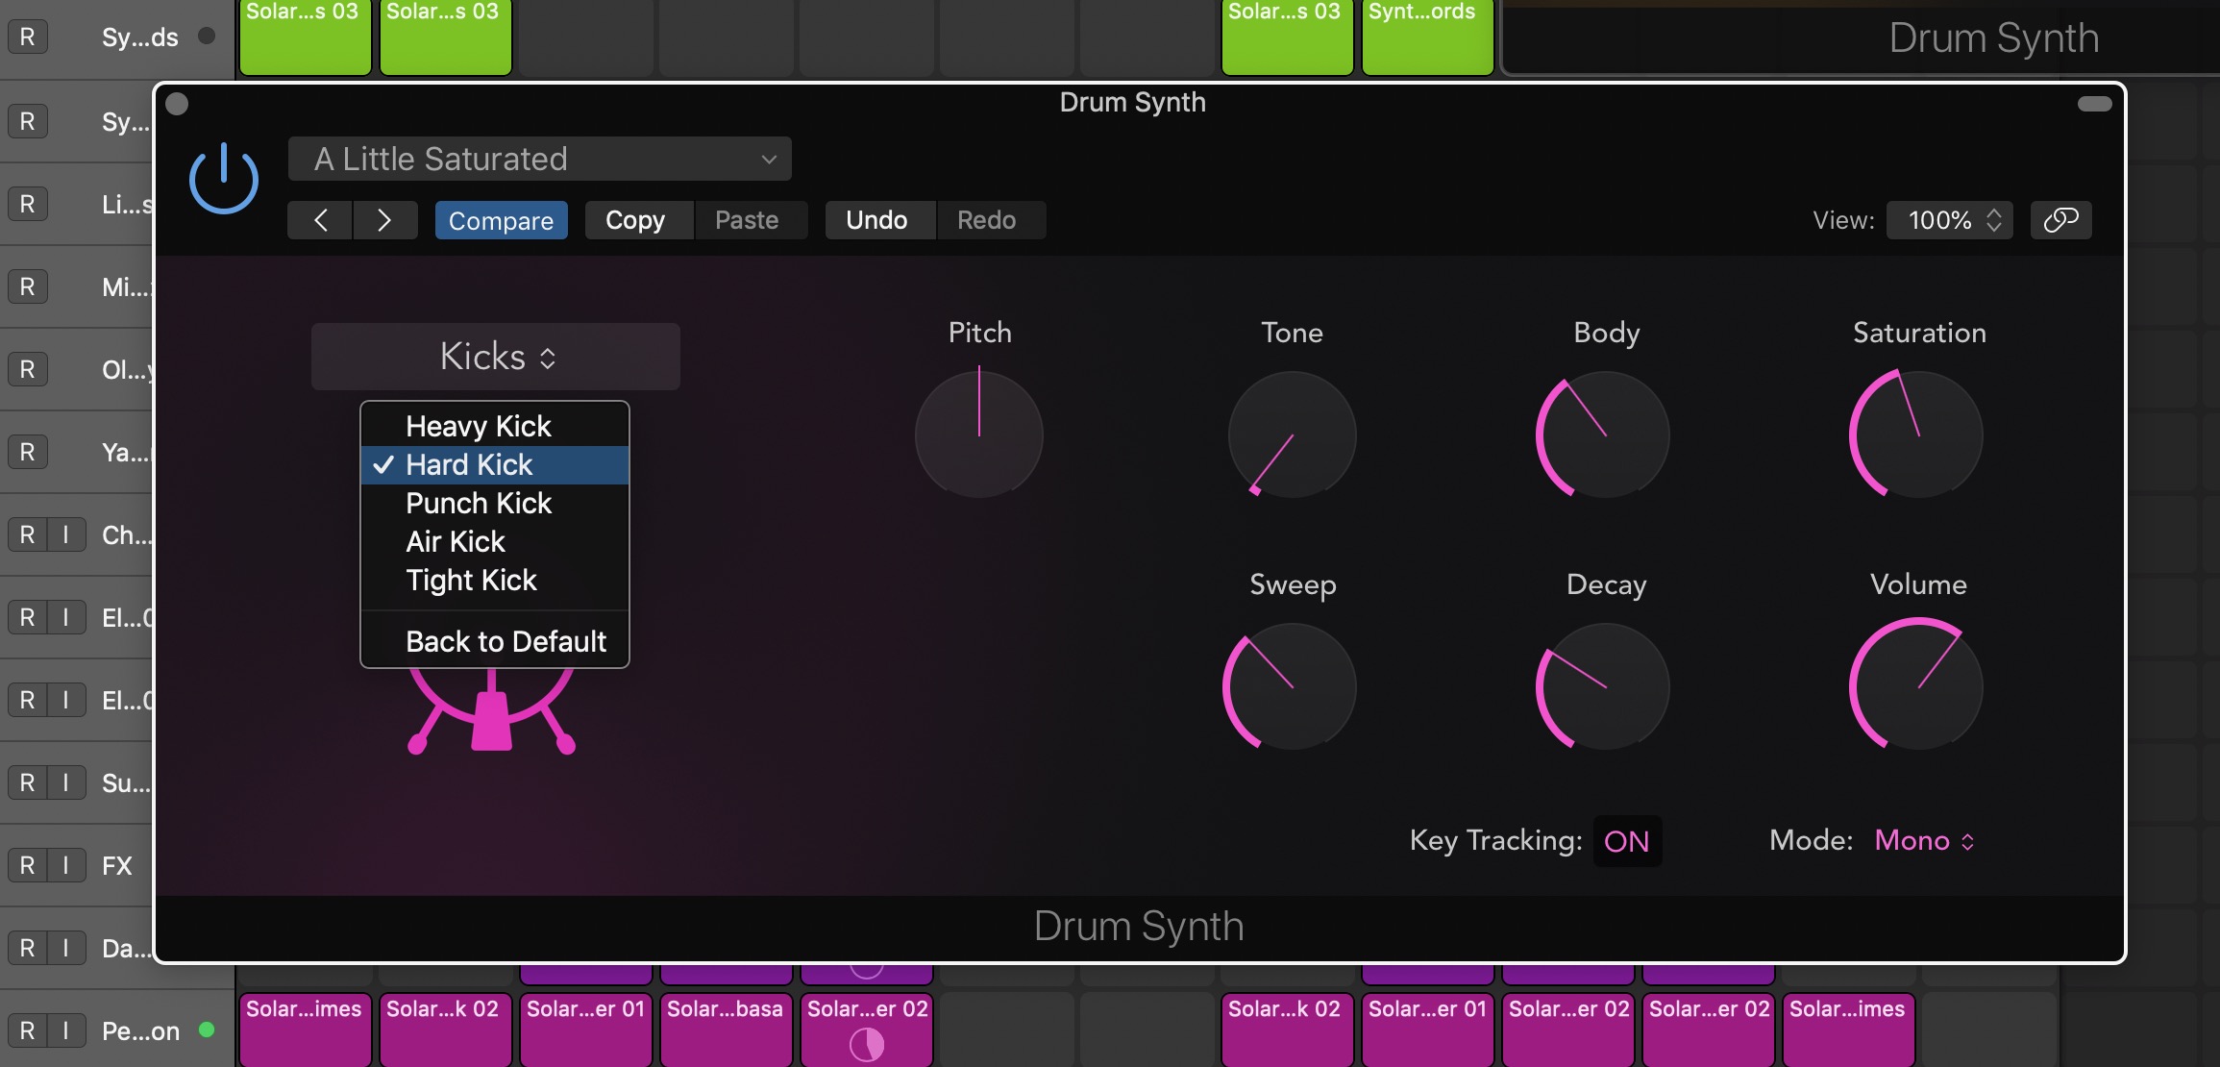Click the R button on the Sy...ds track
This screenshot has width=2220, height=1067.
[27, 36]
